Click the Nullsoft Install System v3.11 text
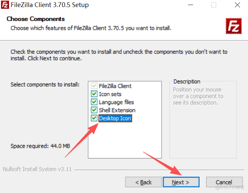248x193 pixels. (x=37, y=169)
